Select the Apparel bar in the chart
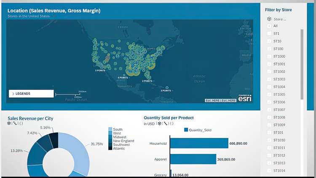 193,159
